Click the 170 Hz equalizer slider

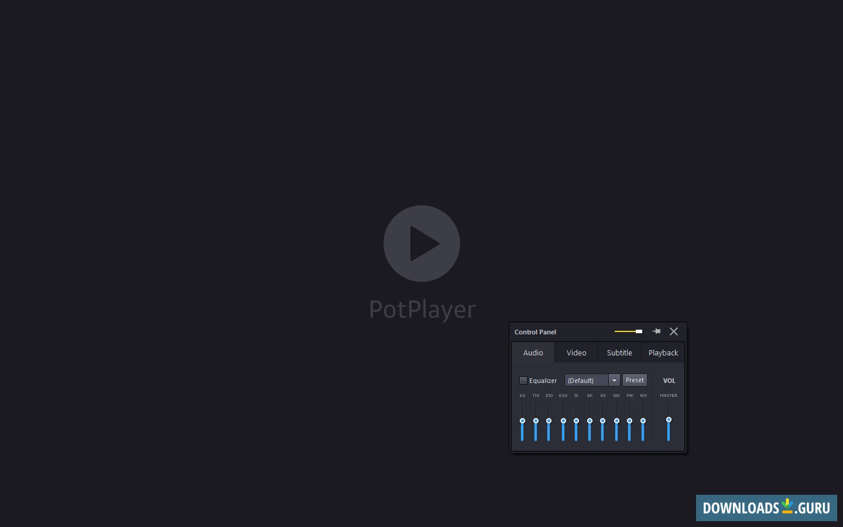[536, 421]
